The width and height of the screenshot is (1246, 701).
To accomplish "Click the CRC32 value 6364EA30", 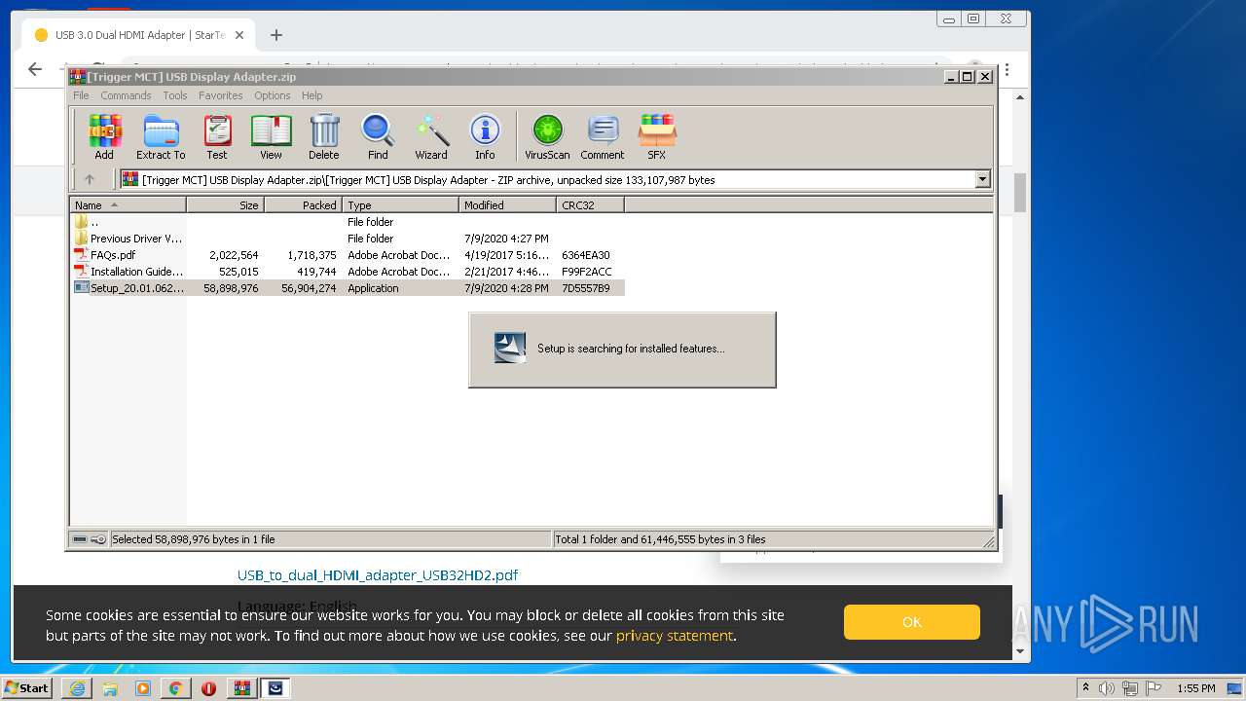I will coord(586,255).
